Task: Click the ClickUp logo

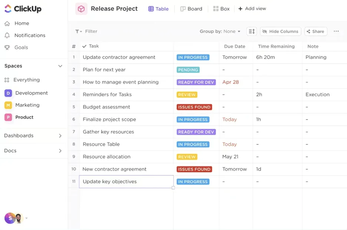Action: [x=23, y=9]
